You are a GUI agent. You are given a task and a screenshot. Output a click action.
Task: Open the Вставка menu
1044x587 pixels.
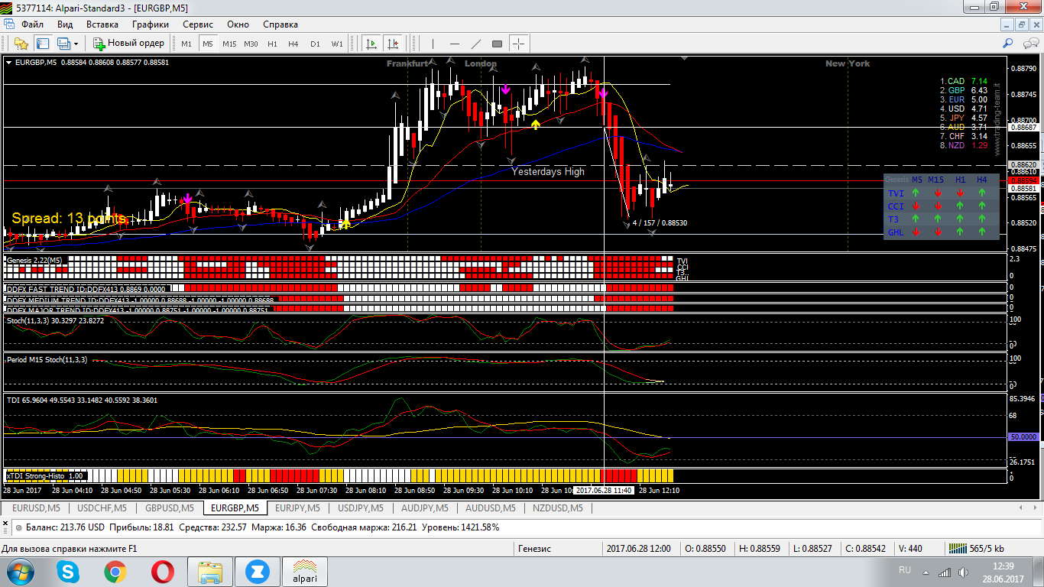click(102, 24)
